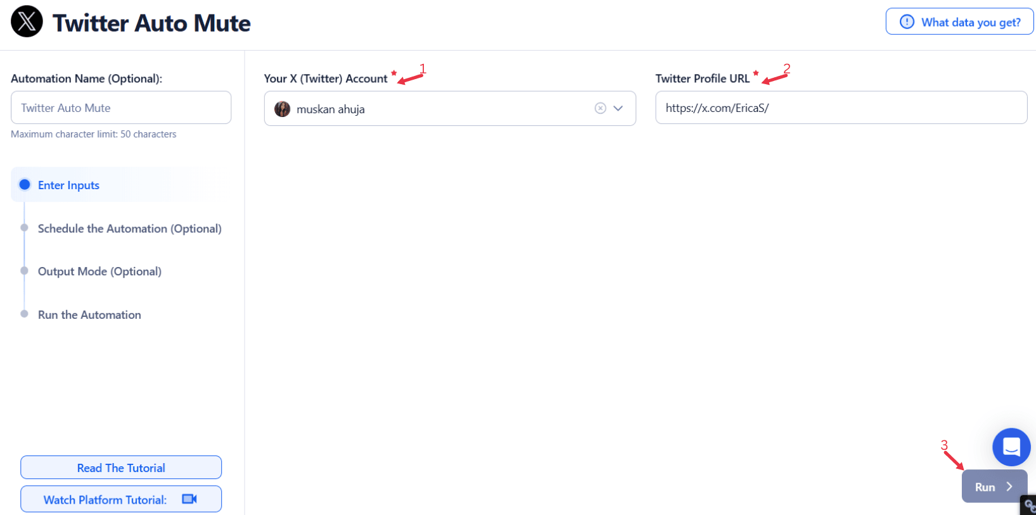Click the arrow icon on the Run button

click(1009, 487)
